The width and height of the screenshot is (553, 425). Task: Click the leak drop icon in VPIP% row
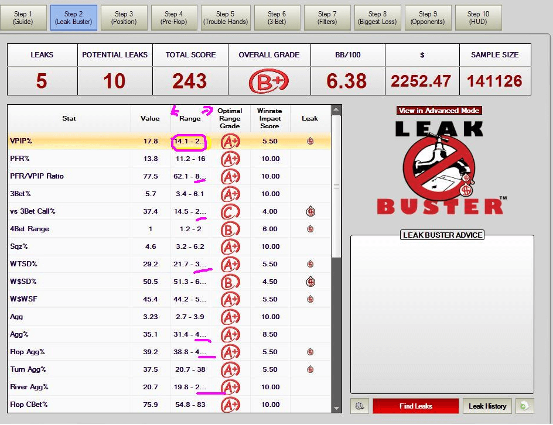pyautogui.click(x=310, y=141)
